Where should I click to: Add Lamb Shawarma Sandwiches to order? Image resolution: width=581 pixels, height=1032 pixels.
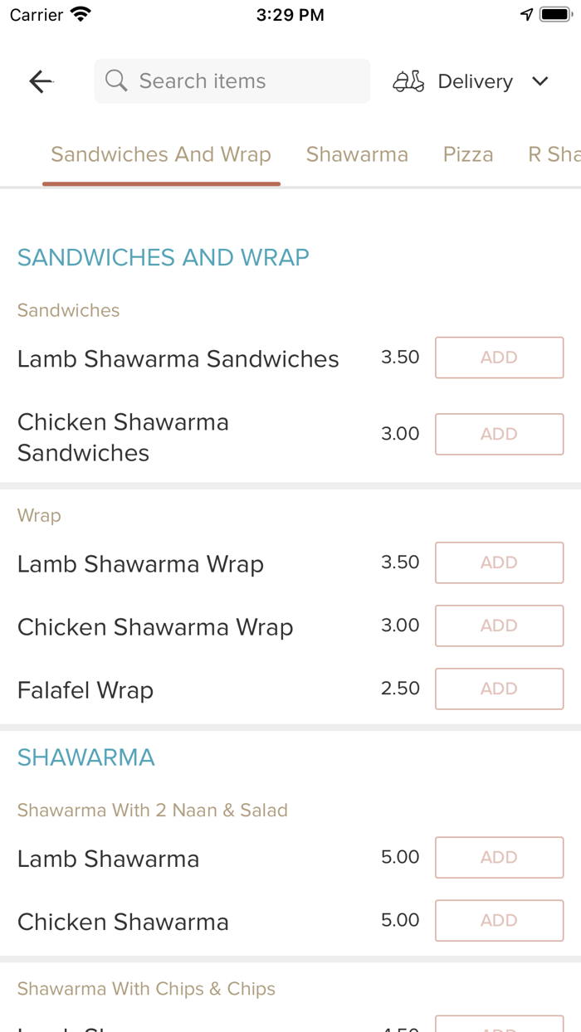(499, 357)
